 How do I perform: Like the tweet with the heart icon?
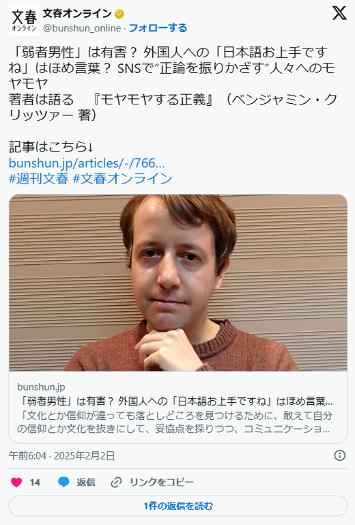point(16,482)
